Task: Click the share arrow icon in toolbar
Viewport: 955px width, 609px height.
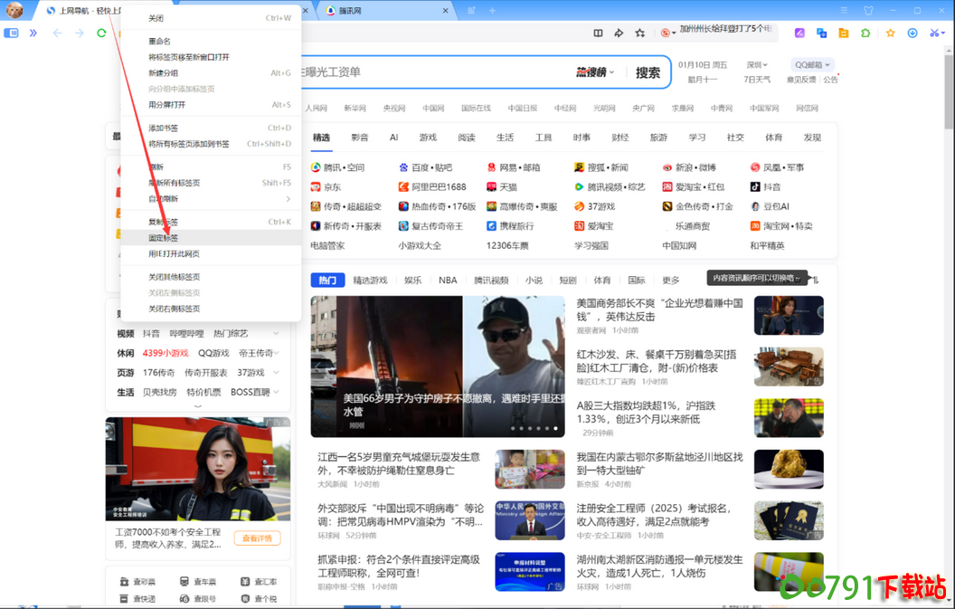Action: (x=619, y=33)
